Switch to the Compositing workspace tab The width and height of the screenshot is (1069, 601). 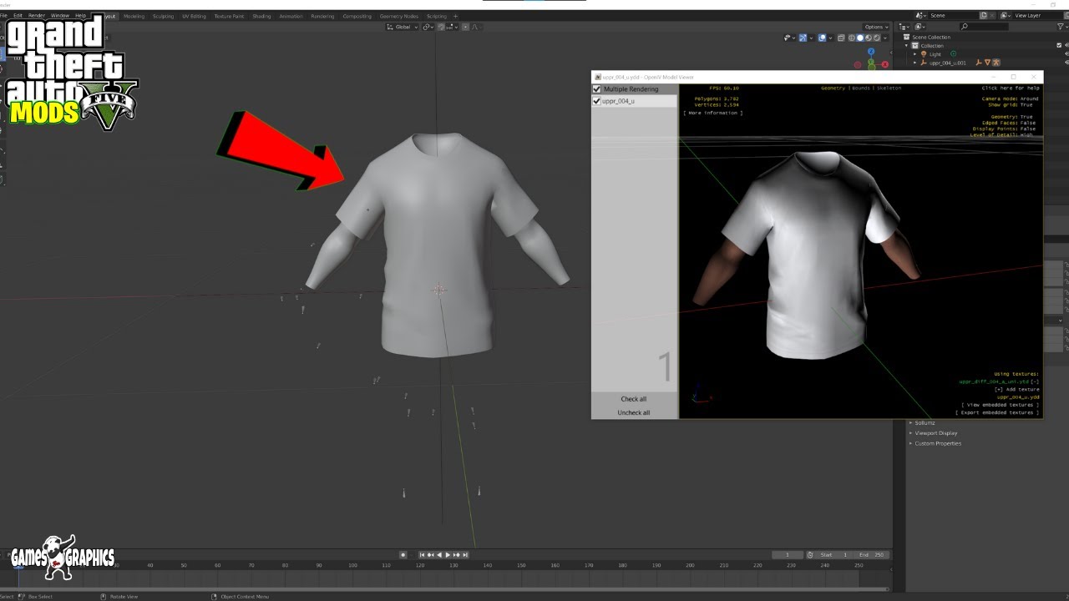[x=357, y=16]
